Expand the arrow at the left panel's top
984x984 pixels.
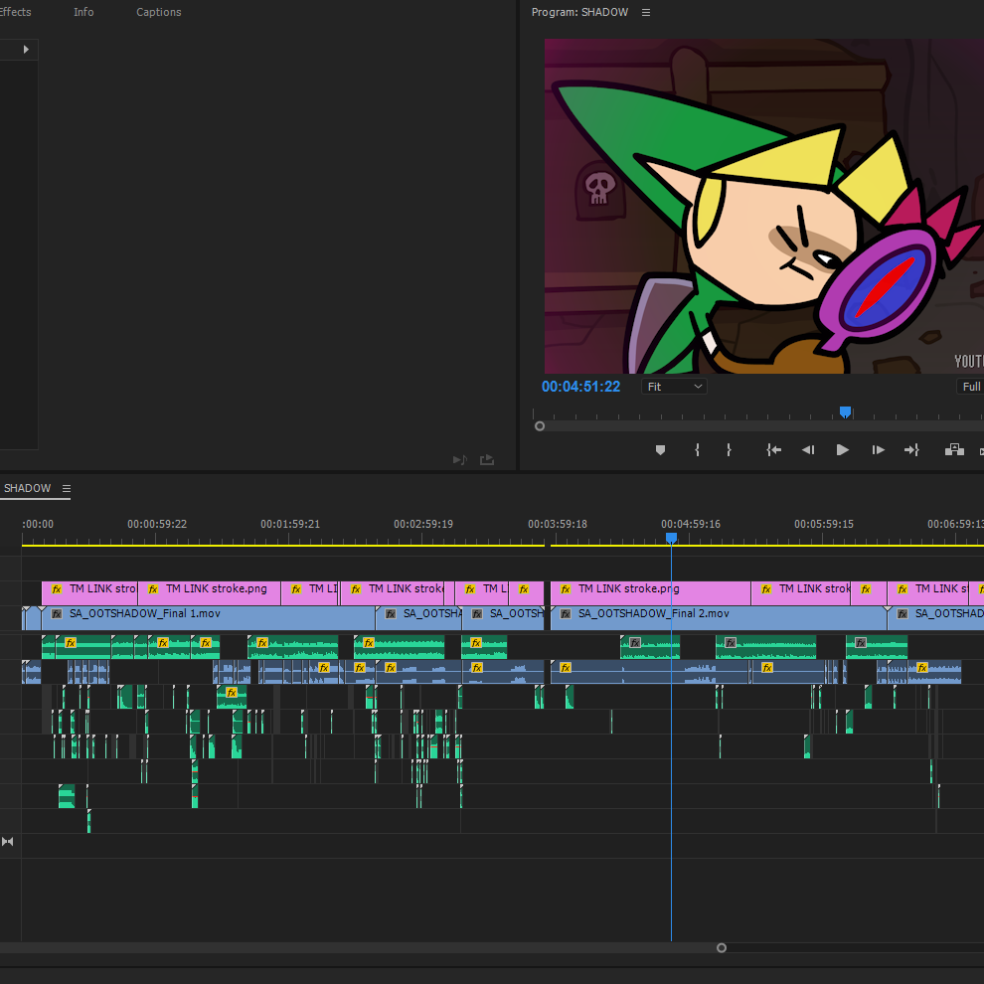click(26, 50)
